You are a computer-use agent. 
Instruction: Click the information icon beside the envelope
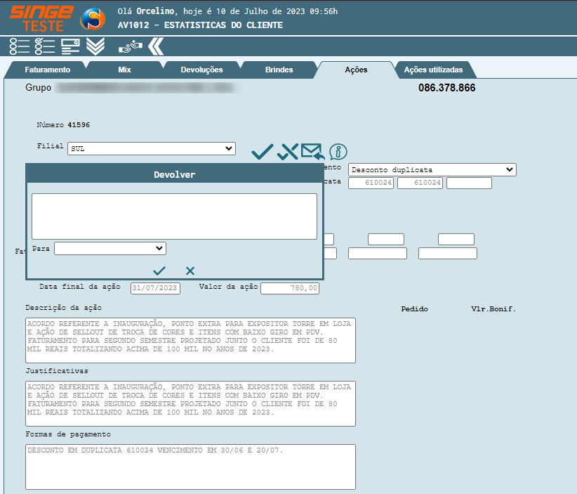pos(338,151)
